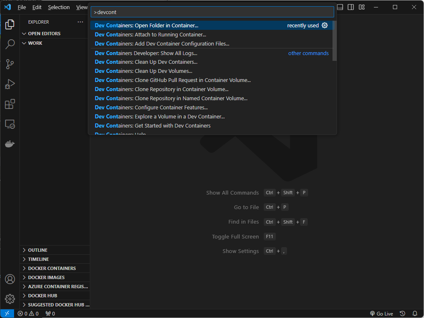Start the Go Live server
The width and height of the screenshot is (424, 318).
coord(381,314)
